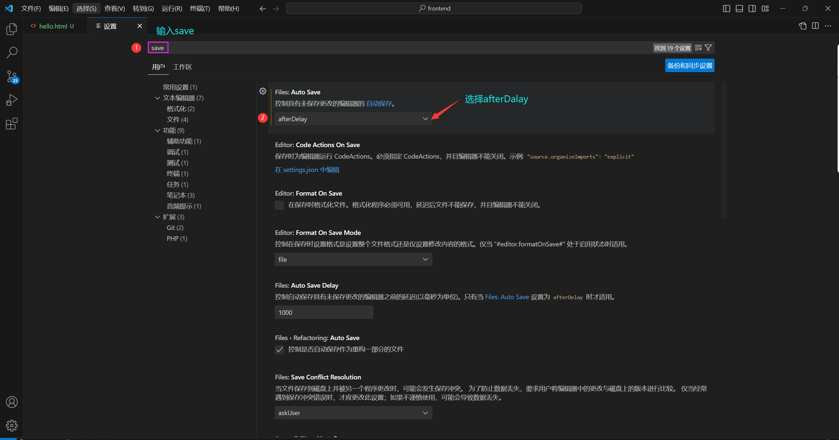The width and height of the screenshot is (839, 440).
Task: Select the 用户 settings tab
Action: click(x=158, y=67)
